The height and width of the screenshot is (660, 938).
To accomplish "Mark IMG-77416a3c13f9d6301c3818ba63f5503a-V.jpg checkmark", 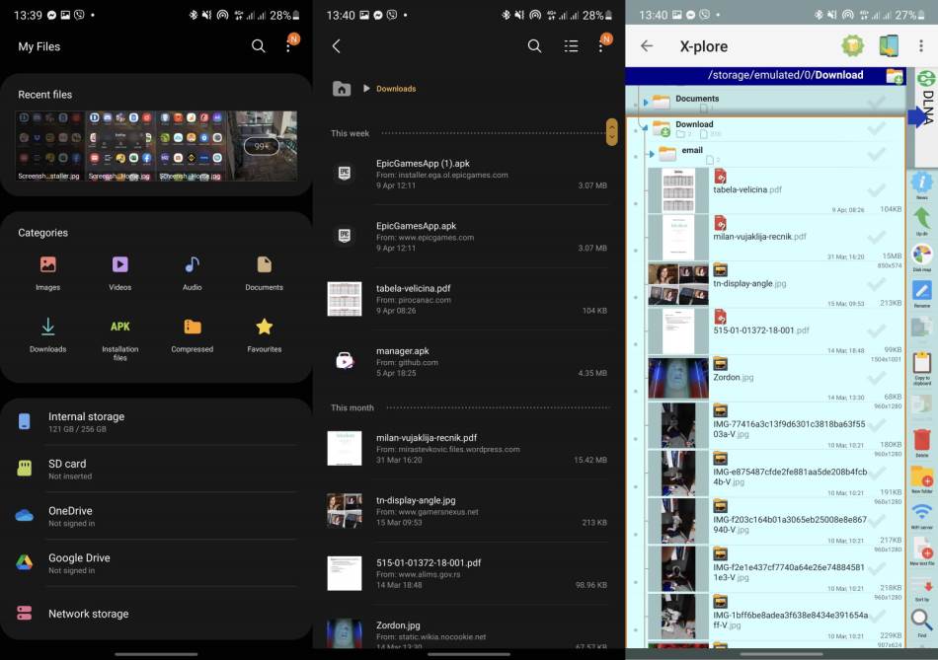I will click(x=877, y=425).
